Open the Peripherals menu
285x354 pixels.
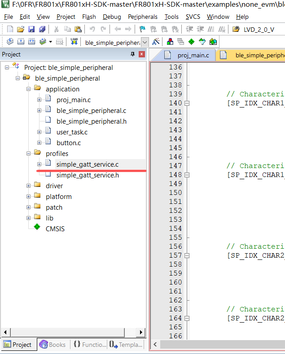[x=142, y=17]
